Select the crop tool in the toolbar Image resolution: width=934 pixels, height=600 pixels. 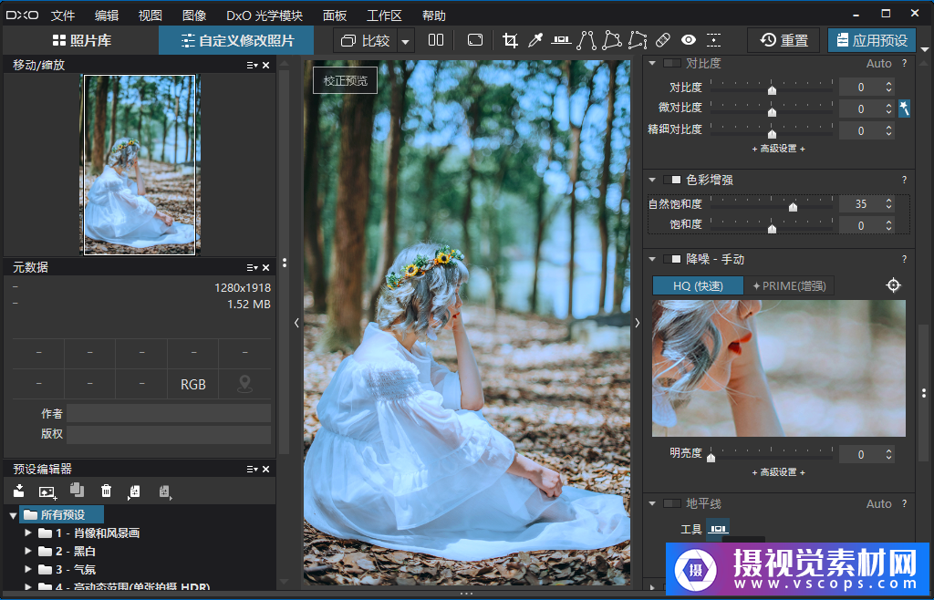pyautogui.click(x=510, y=40)
